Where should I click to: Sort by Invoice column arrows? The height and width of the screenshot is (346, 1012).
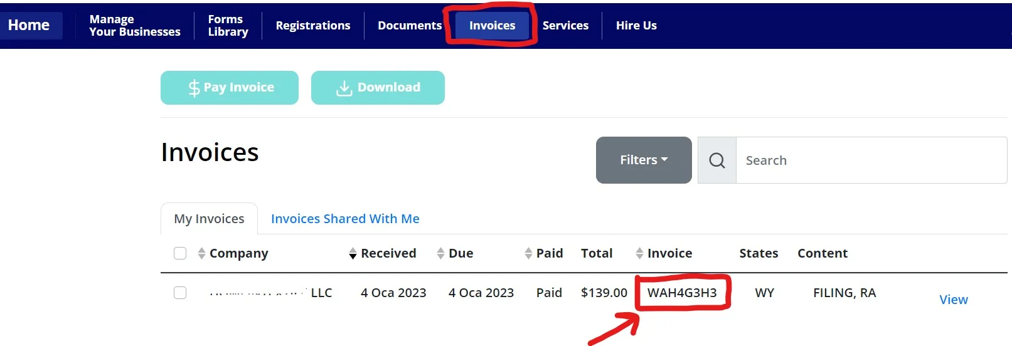pyautogui.click(x=639, y=253)
